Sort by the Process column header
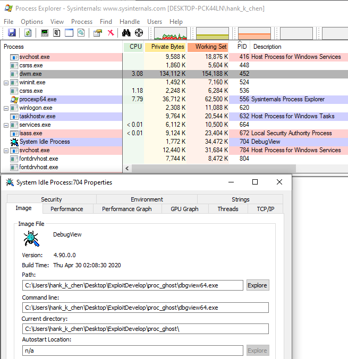348x359 pixels. (x=62, y=47)
